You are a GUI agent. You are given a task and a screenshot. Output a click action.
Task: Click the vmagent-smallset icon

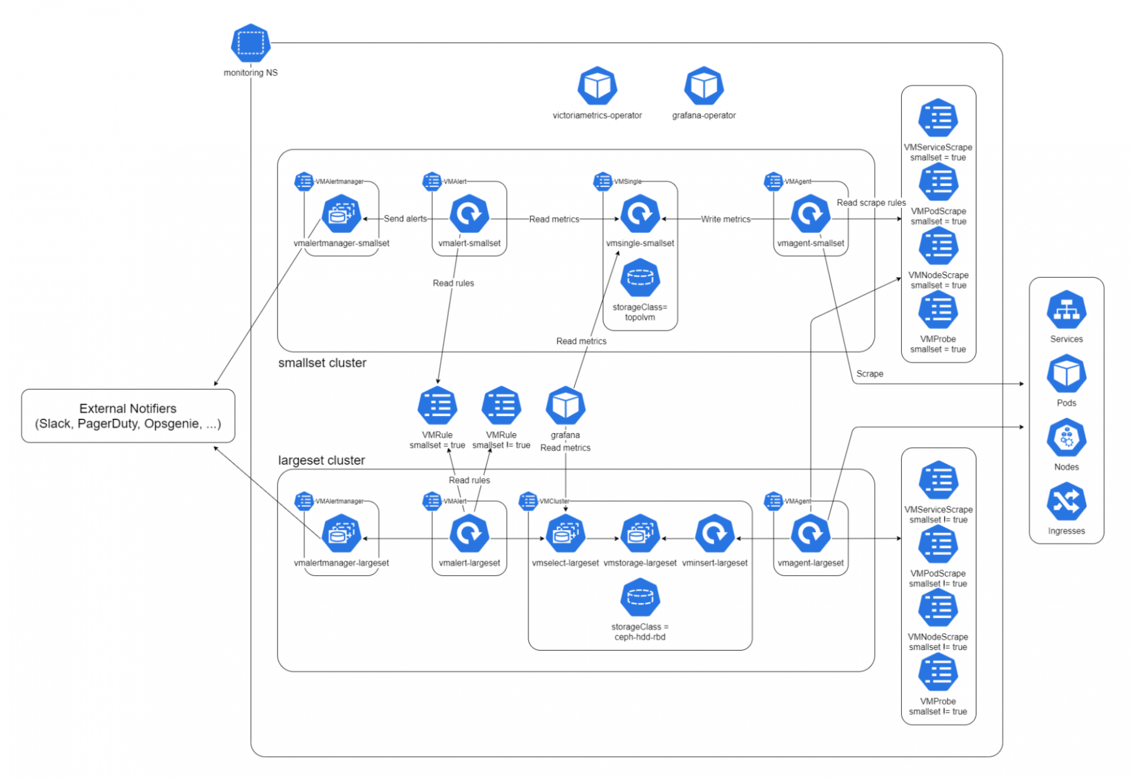(x=811, y=214)
